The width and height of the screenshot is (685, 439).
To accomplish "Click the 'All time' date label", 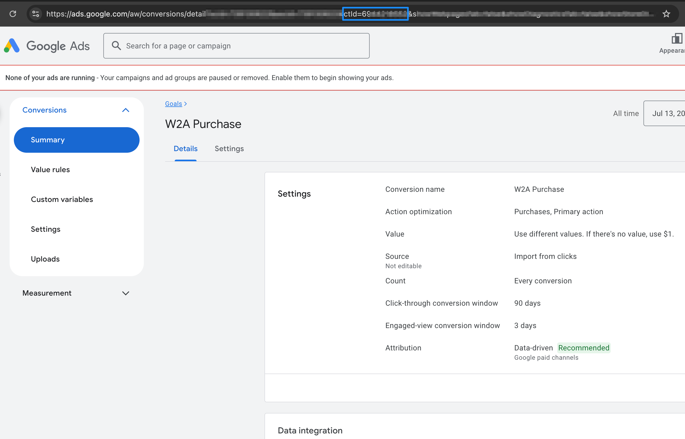I will (x=626, y=113).
